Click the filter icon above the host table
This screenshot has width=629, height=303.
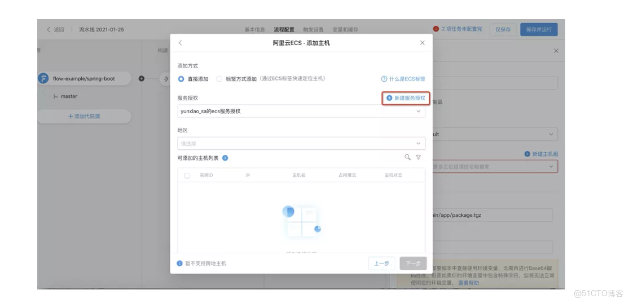point(419,157)
